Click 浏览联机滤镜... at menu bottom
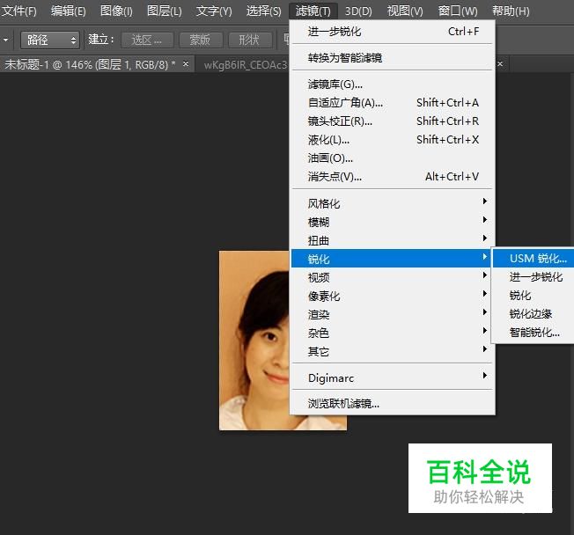Image resolution: width=574 pixels, height=535 pixels. point(343,404)
